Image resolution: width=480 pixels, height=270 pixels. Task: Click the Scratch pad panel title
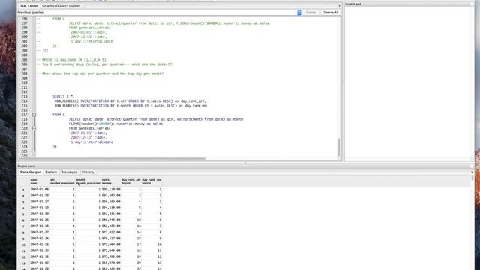point(353,4)
